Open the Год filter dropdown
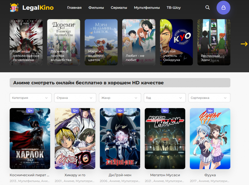Viewport: 249px width, 185px height. pos(165,98)
